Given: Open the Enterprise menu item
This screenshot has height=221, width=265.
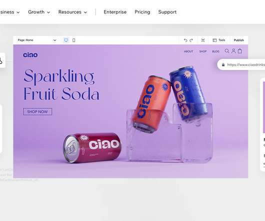Looking at the screenshot, I should (x=115, y=12).
